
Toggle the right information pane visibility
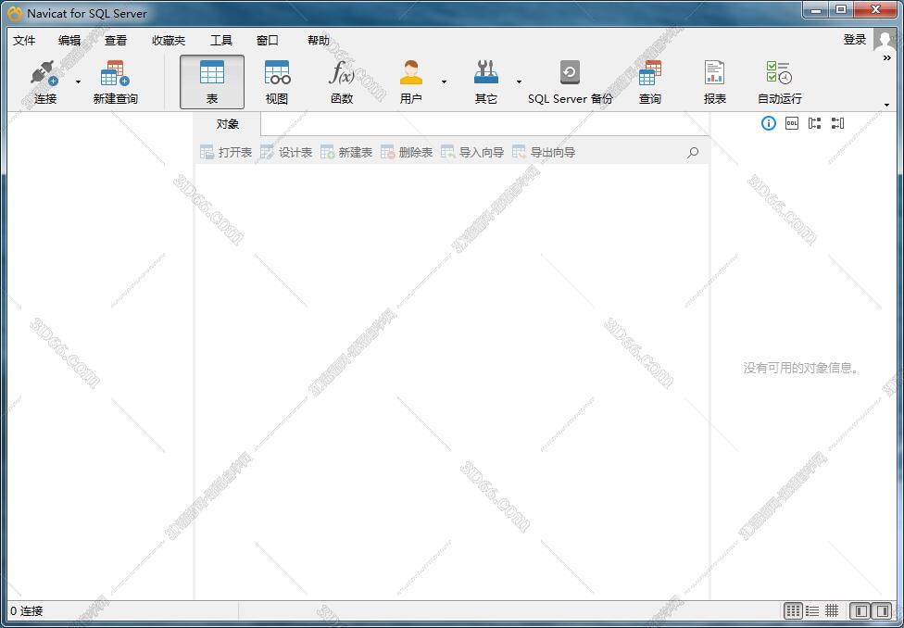click(x=882, y=610)
